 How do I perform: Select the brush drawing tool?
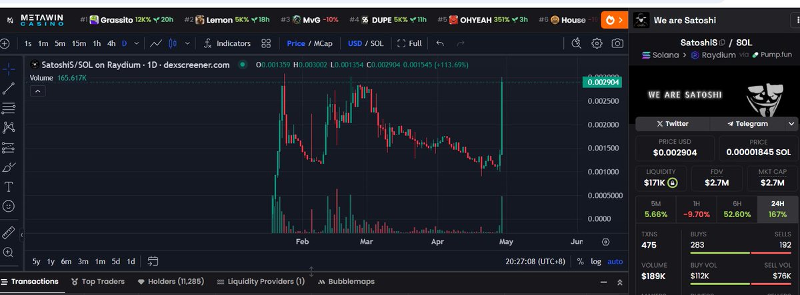[x=9, y=167]
